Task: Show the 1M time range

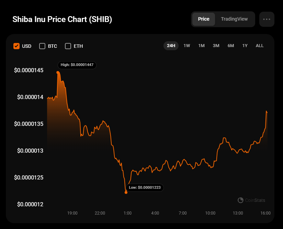Action: 201,46
